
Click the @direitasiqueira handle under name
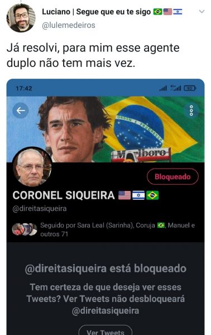[40, 208]
